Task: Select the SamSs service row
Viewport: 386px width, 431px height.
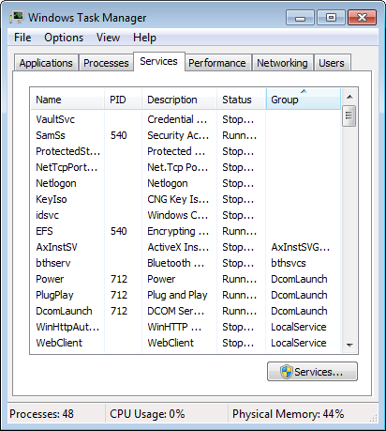Action: 186,135
